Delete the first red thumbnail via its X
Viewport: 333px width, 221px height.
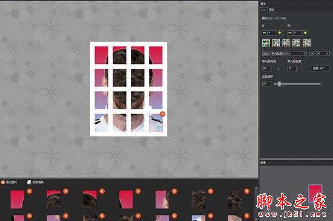coord(29,191)
